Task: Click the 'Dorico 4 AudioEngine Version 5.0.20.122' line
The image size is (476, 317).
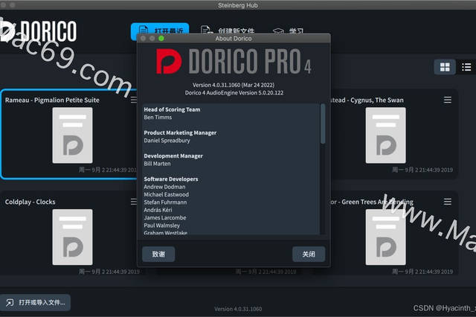Action: [x=234, y=93]
